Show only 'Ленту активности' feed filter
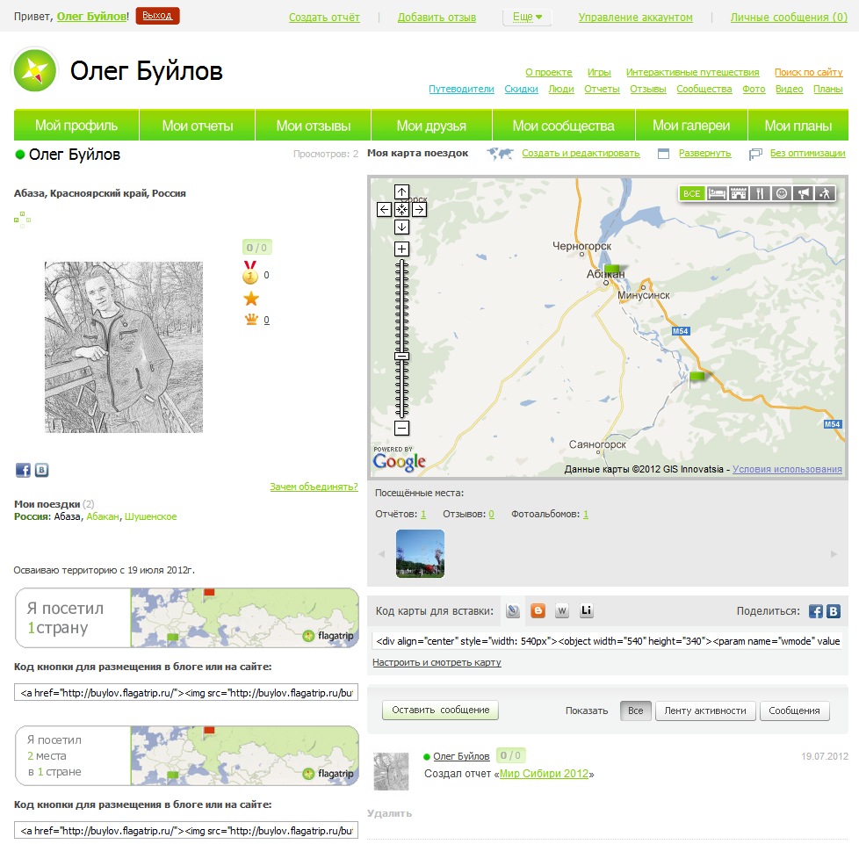Screen dimensions: 859x844 coord(705,711)
